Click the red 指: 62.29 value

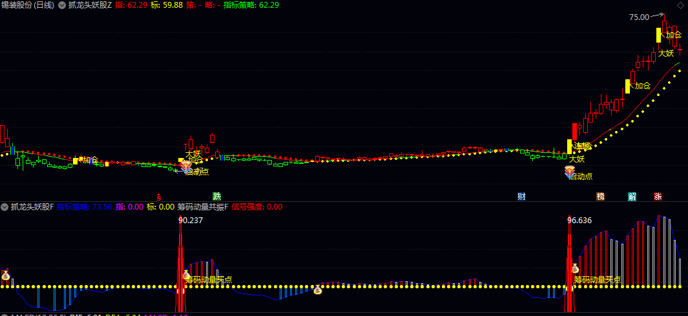[x=130, y=5]
